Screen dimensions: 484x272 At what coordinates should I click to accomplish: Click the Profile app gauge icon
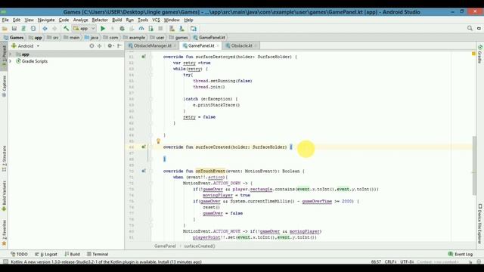tap(141, 29)
